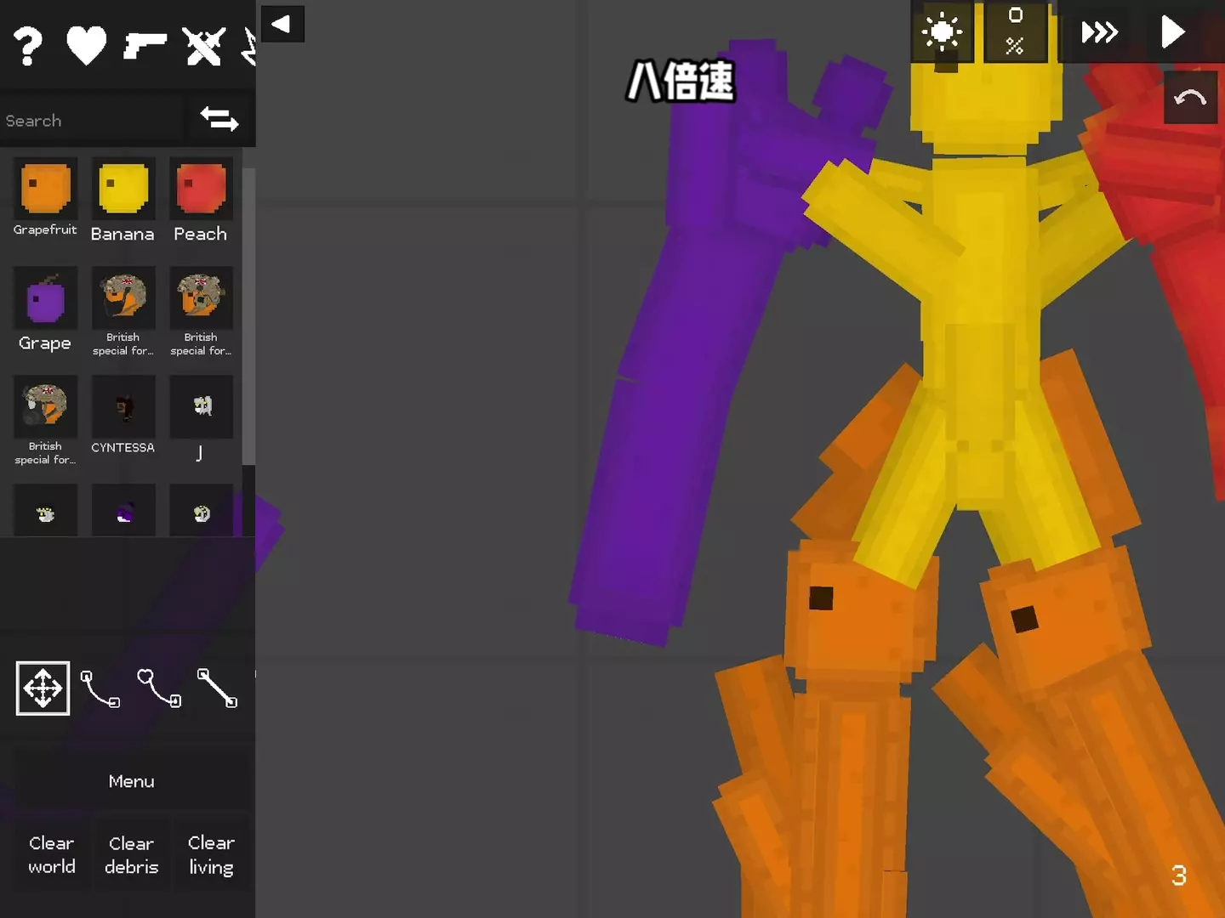This screenshot has width=1225, height=918.
Task: Select the curved rope tool with square ends
Action: click(x=100, y=688)
